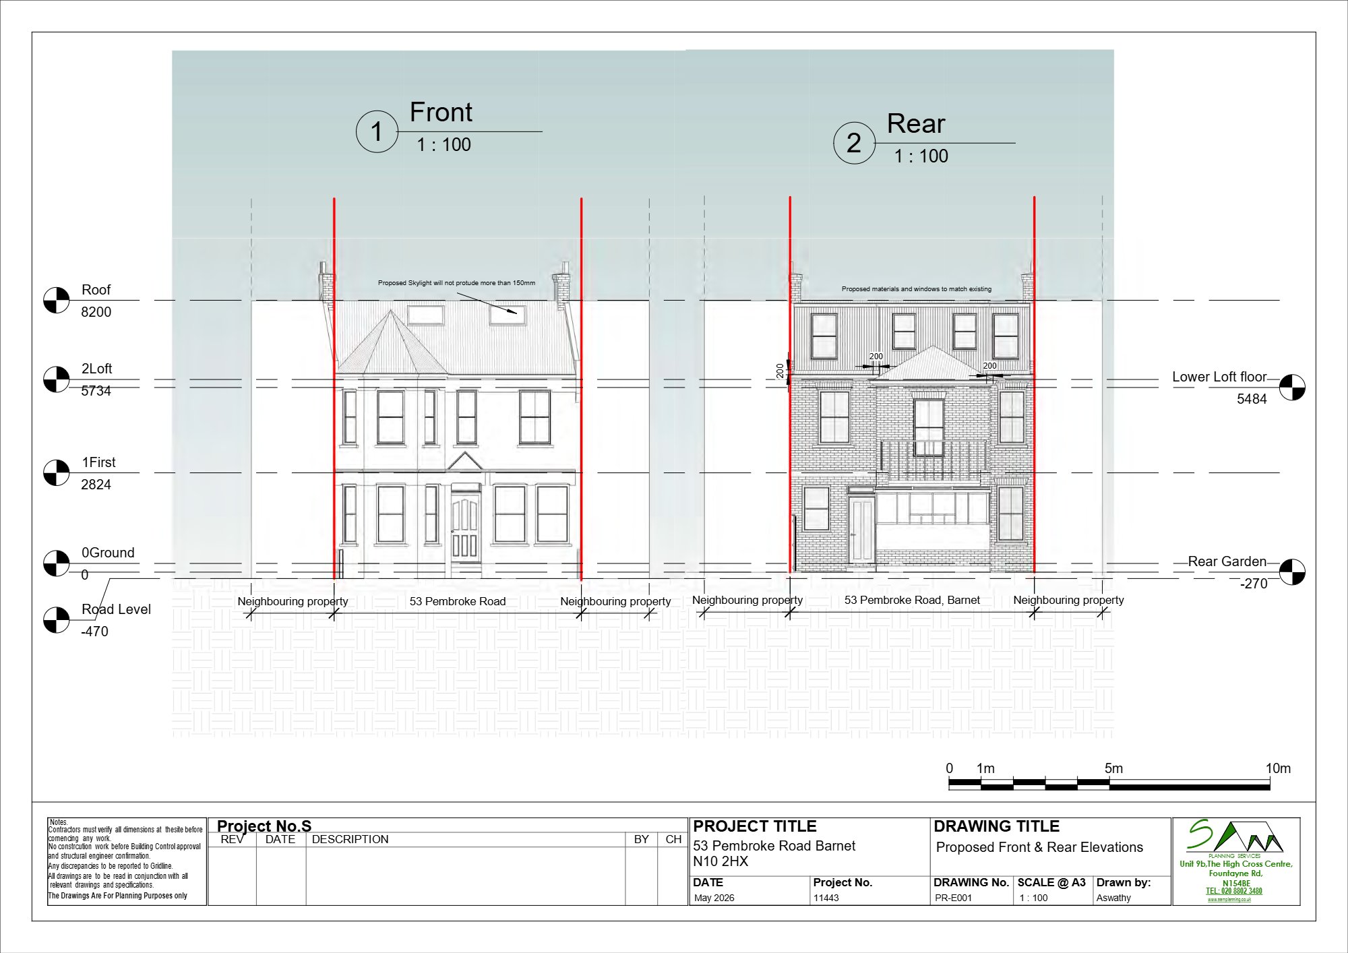
Task: Select the roof height value 8200
Action: click(x=96, y=312)
